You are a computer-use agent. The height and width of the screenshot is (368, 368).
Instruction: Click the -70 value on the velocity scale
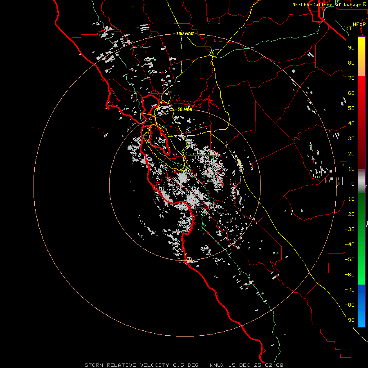(350, 290)
